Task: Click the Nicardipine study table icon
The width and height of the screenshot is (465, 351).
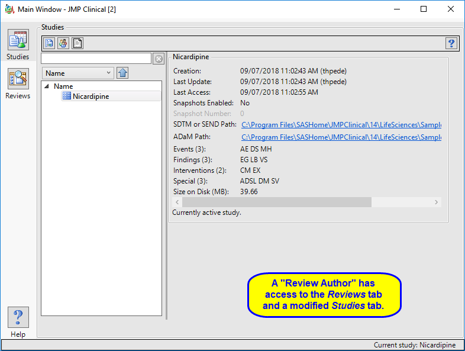Action: pos(67,96)
